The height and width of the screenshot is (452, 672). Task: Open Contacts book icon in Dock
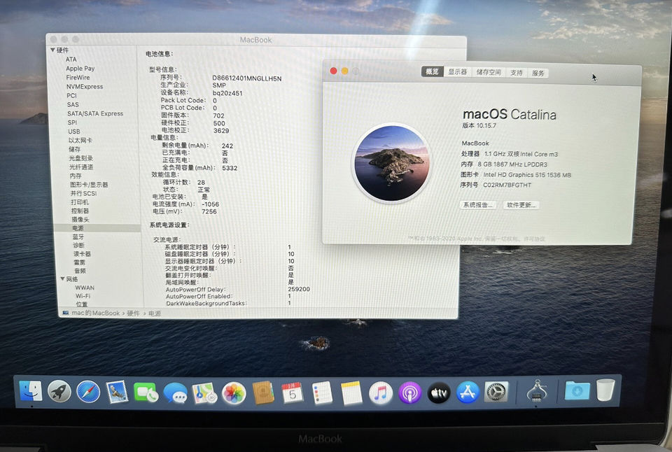(262, 393)
